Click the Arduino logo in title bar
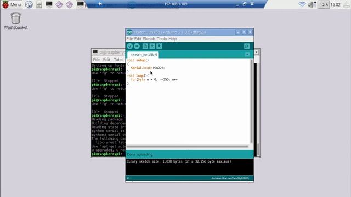 (129, 32)
